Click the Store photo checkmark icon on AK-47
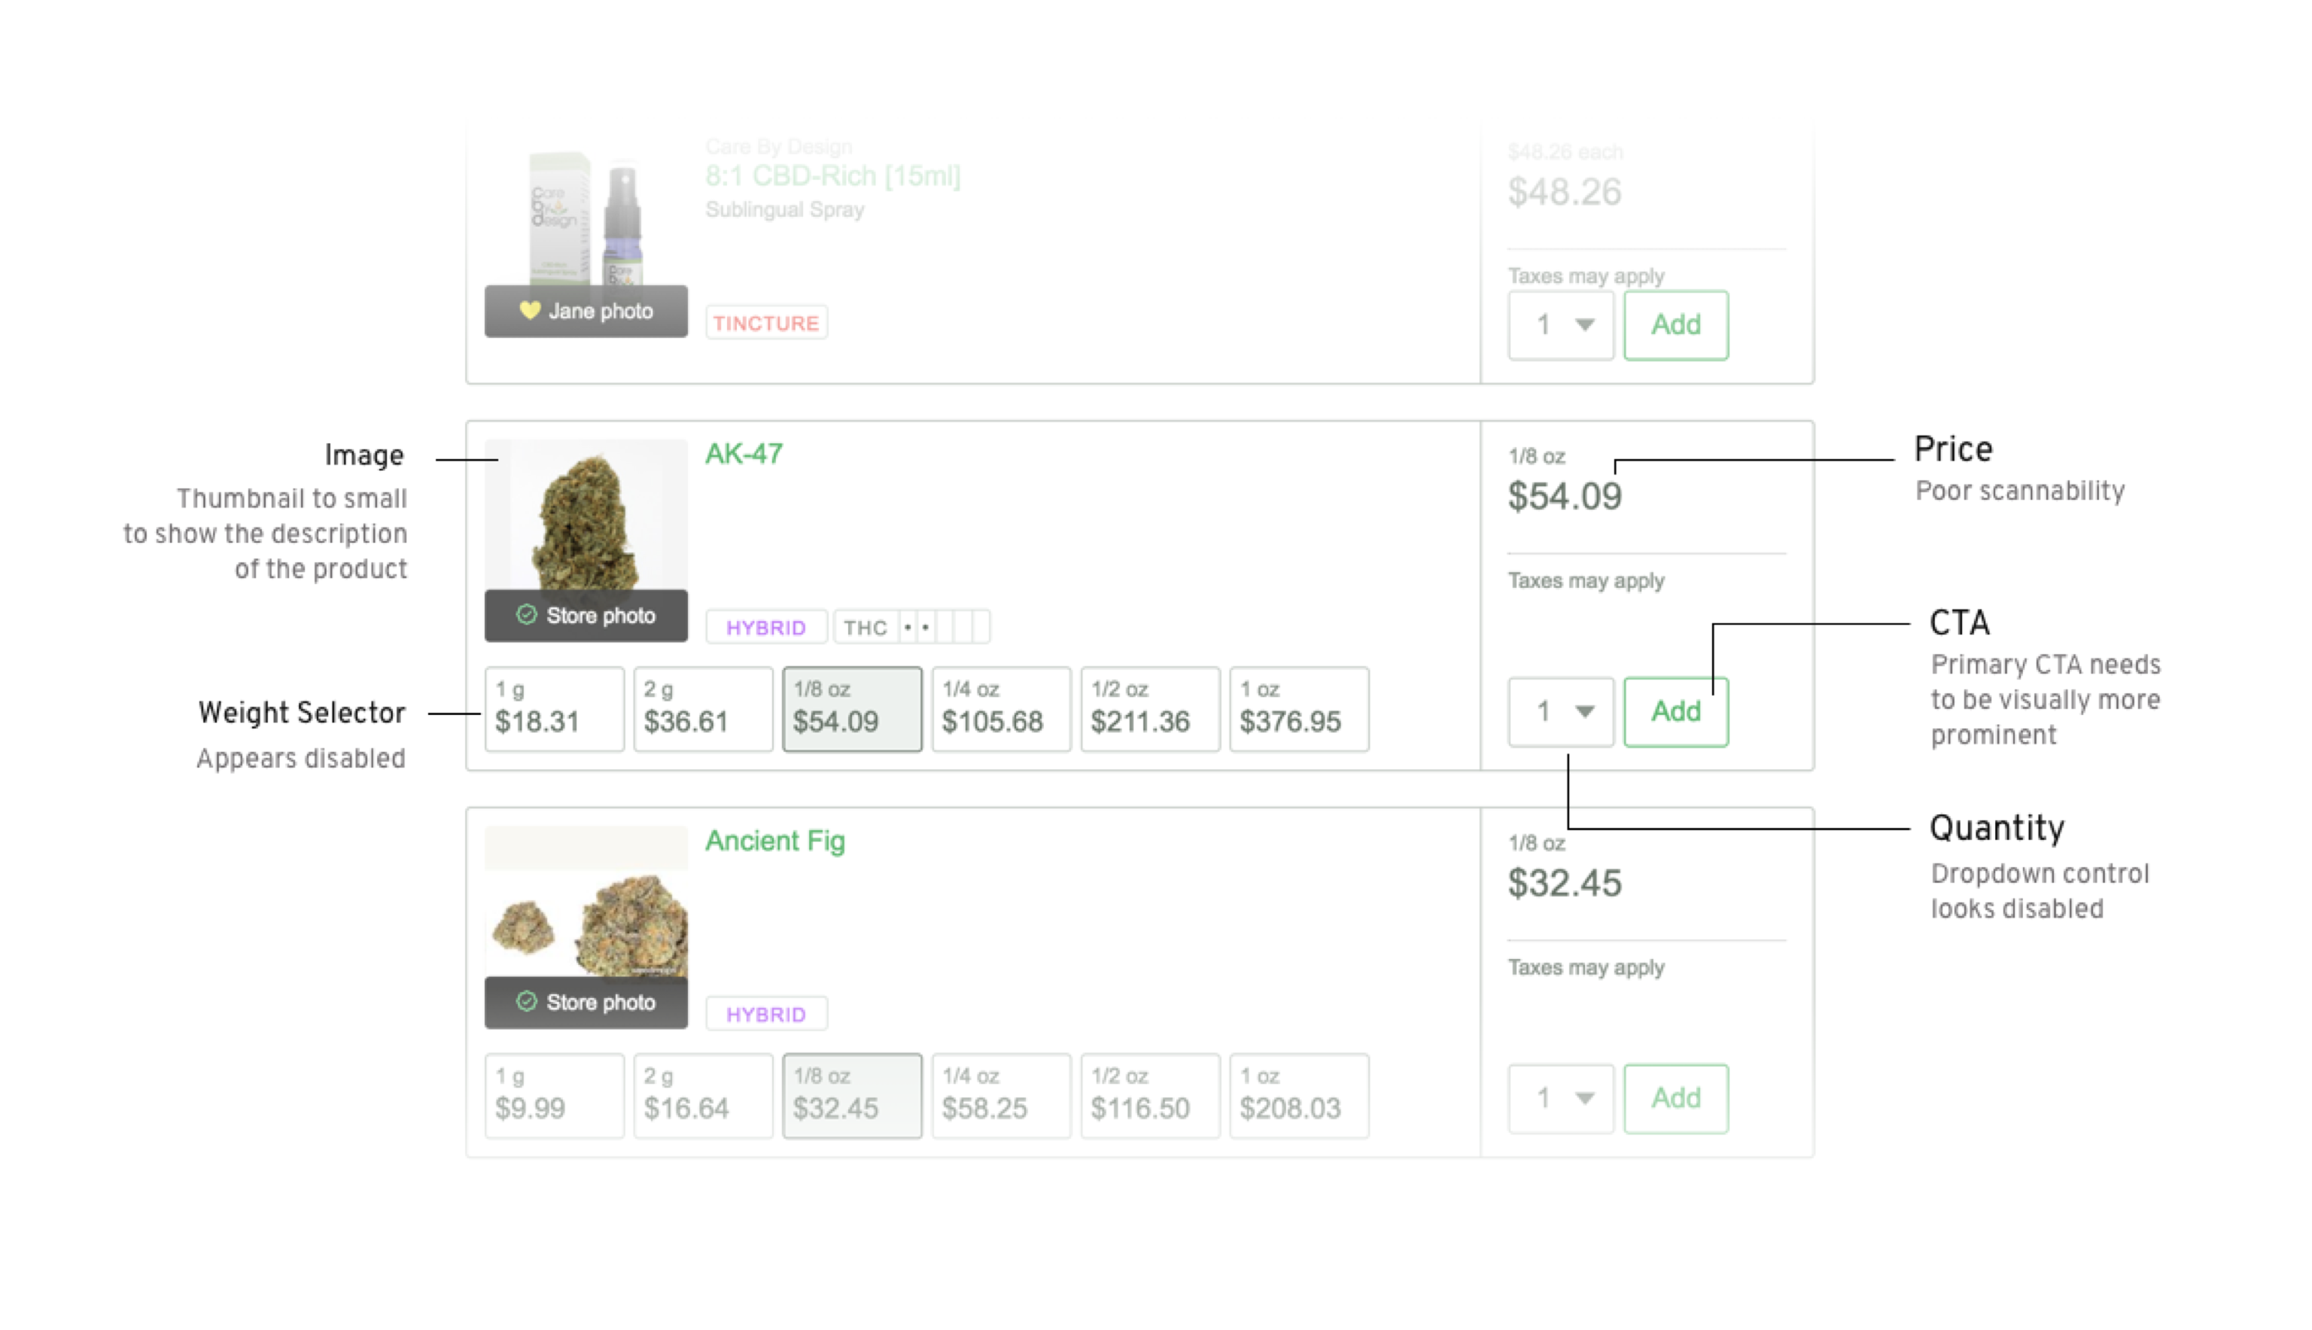Viewport: 2312px width, 1330px height. [526, 615]
